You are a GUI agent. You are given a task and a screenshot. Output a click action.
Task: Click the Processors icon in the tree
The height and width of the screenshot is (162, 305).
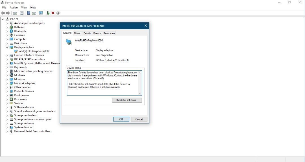(11, 99)
